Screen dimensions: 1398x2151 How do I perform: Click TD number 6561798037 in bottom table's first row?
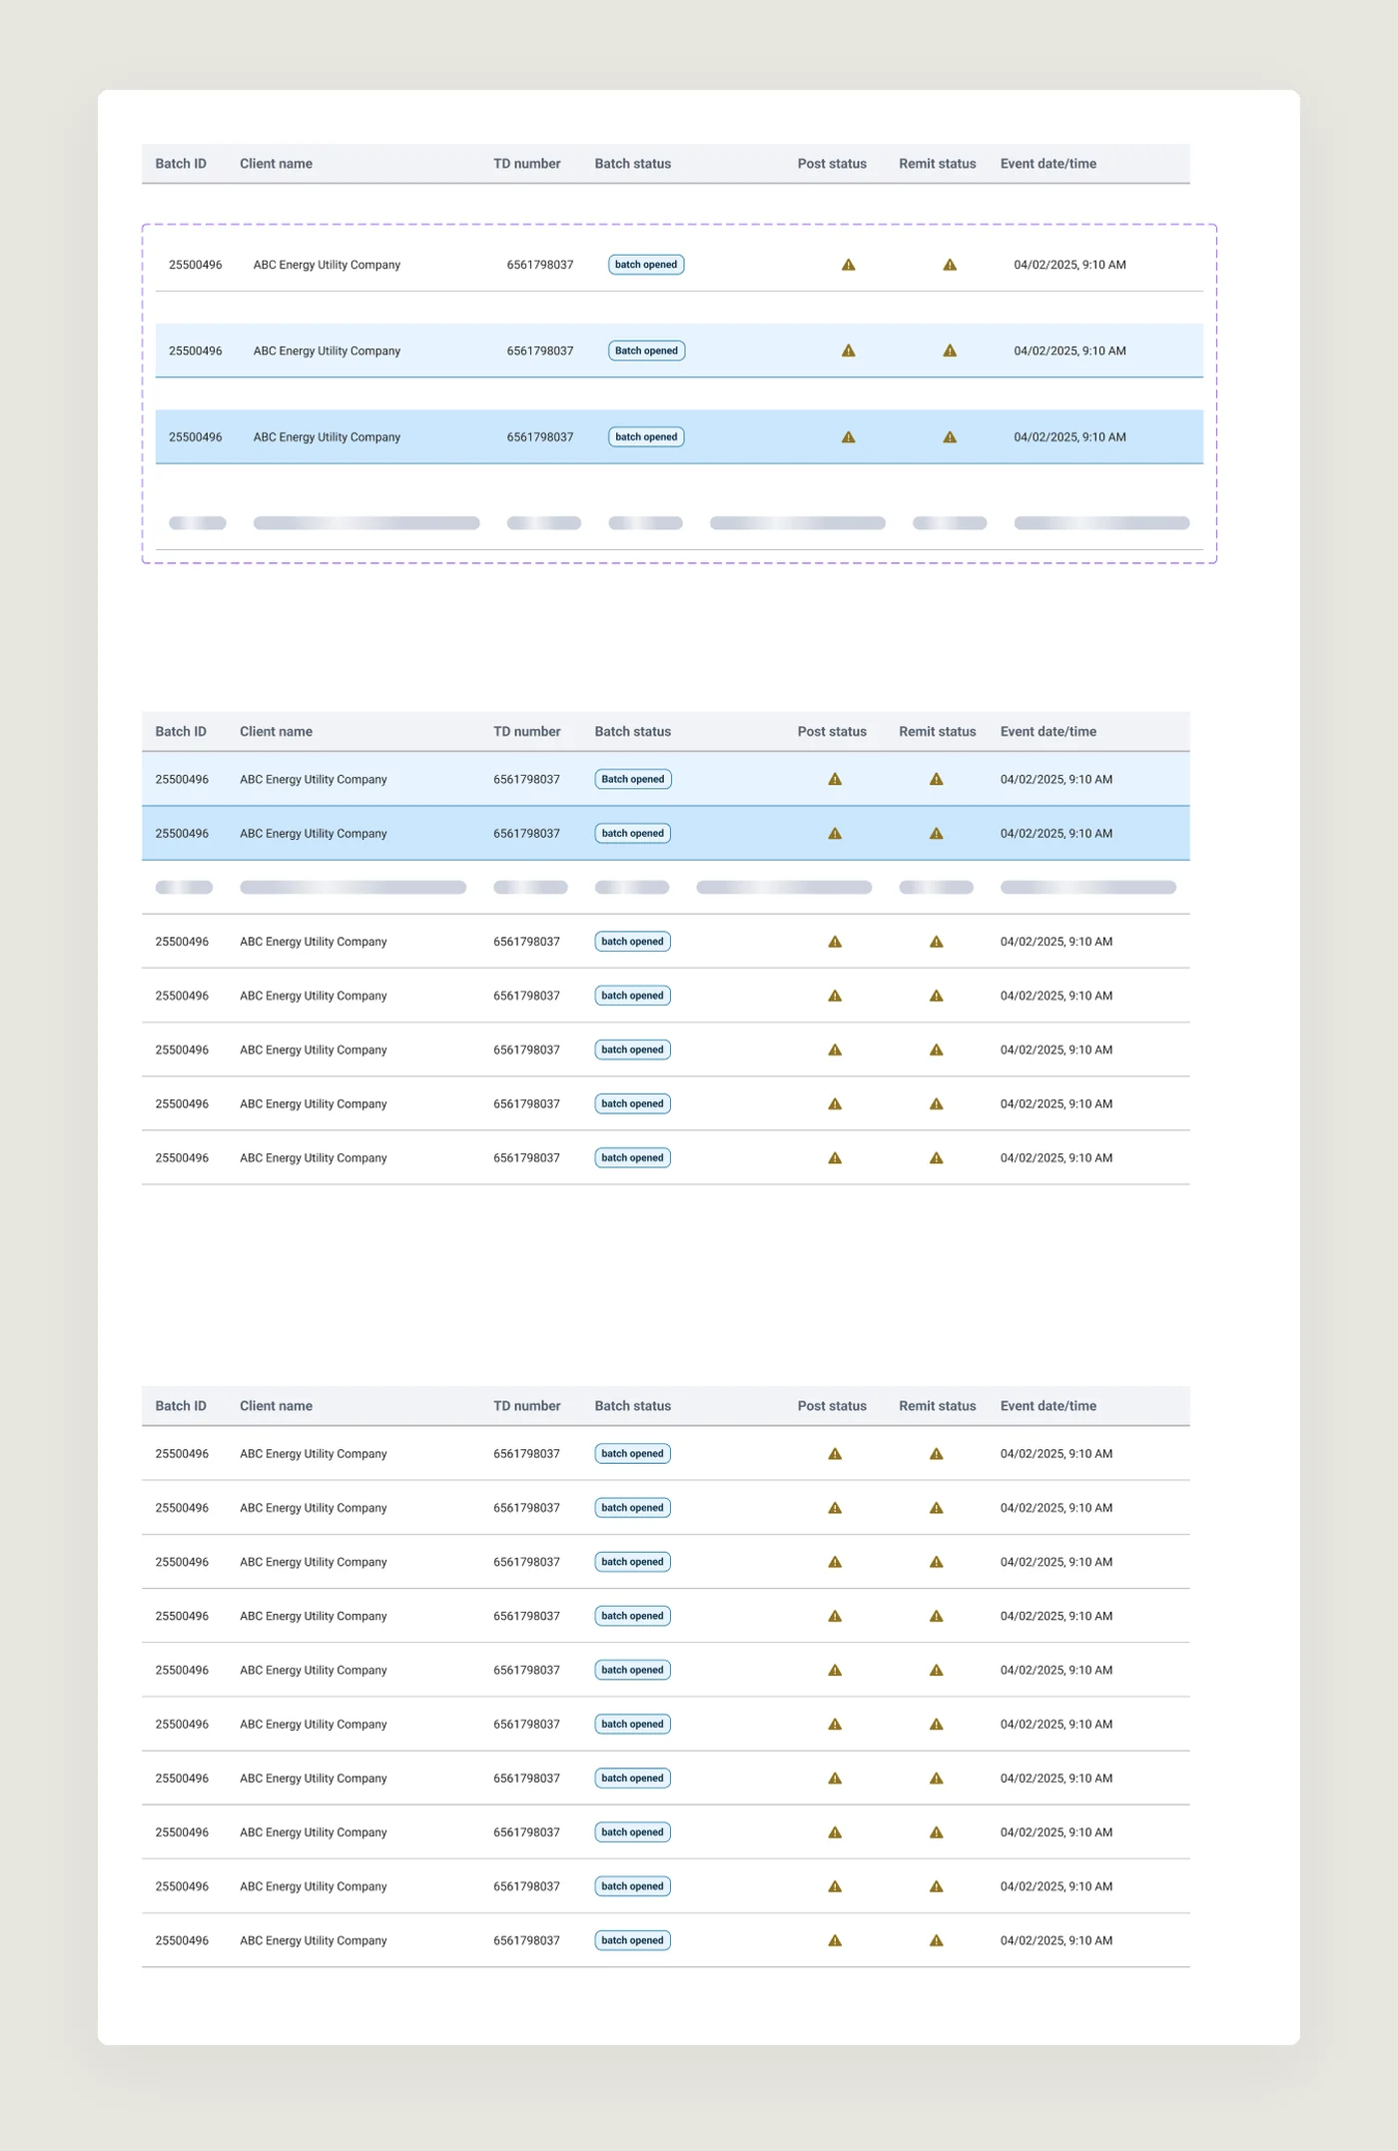[x=527, y=1454]
